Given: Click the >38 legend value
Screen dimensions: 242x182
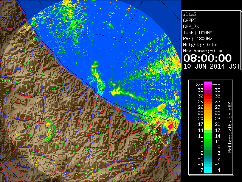Looking at the screenshot, I should point(199,85).
